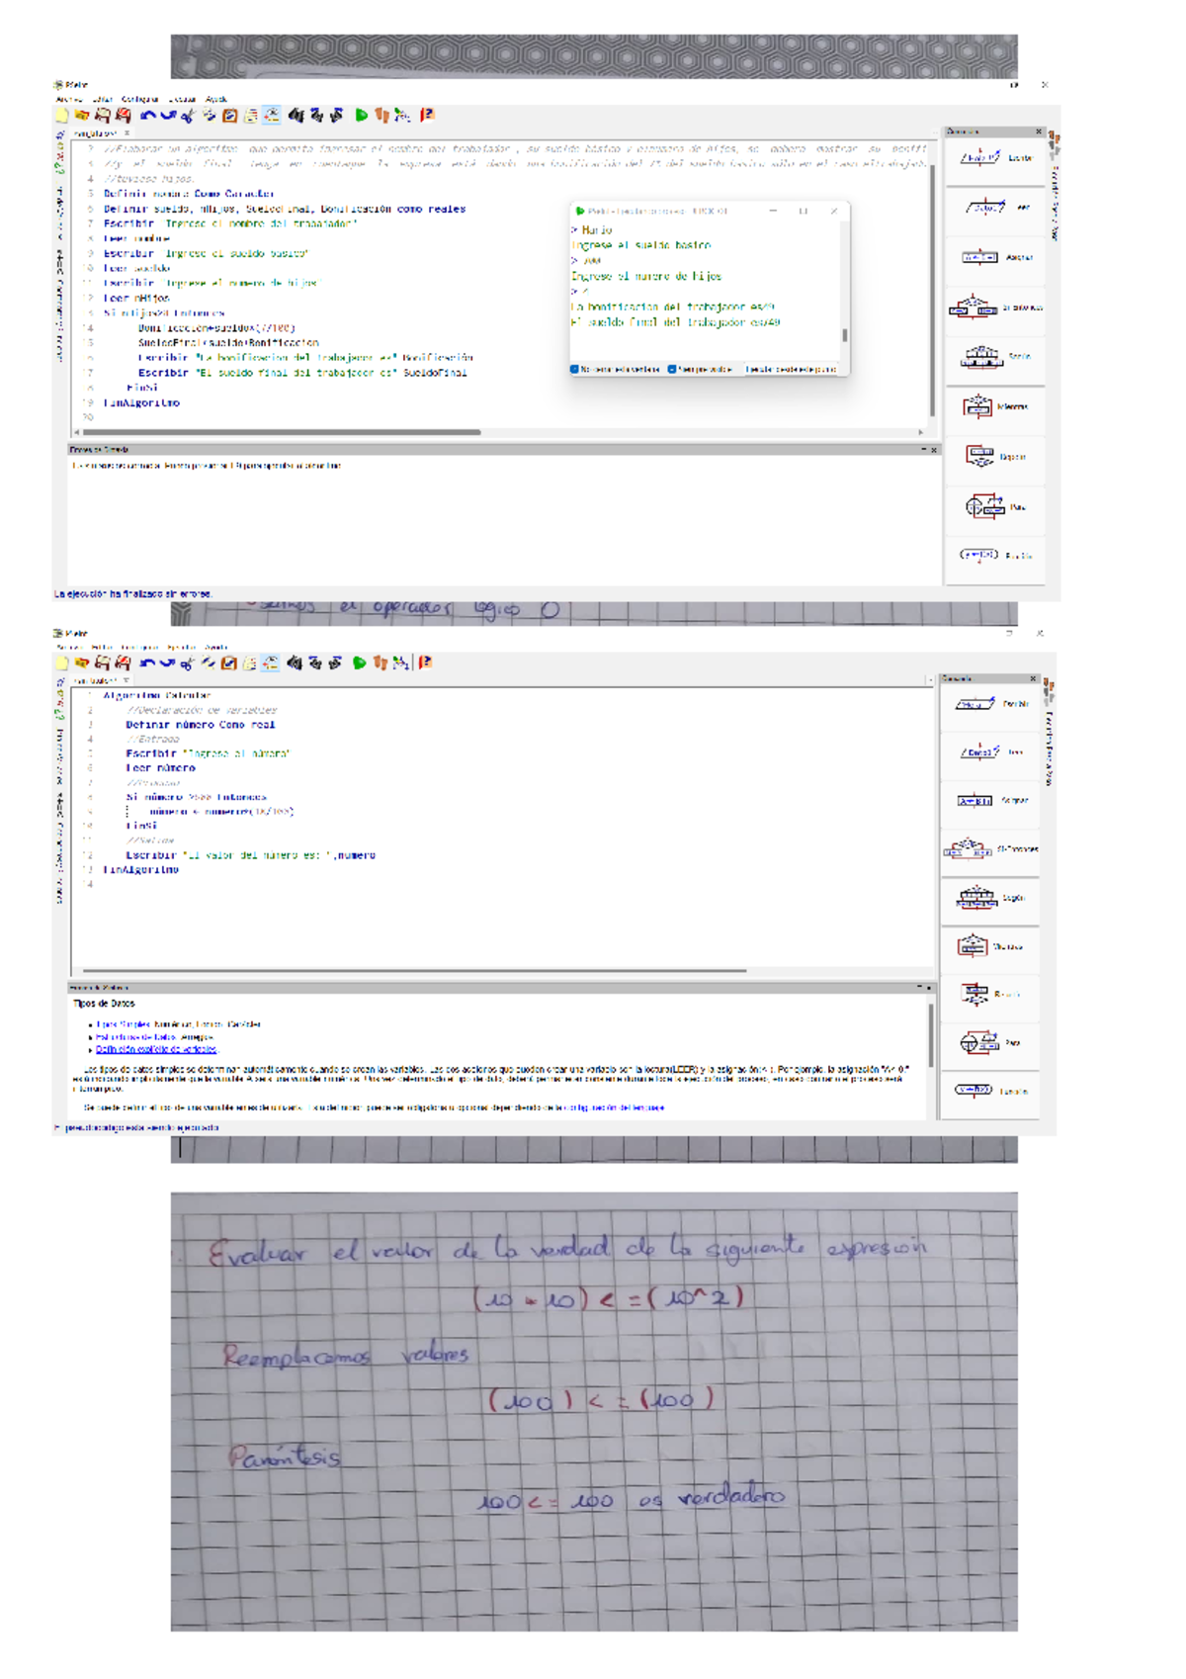Open Ejecutar menu in the Calcular algorithm window
Image resolution: width=1186 pixels, height=1679 pixels.
point(181,648)
